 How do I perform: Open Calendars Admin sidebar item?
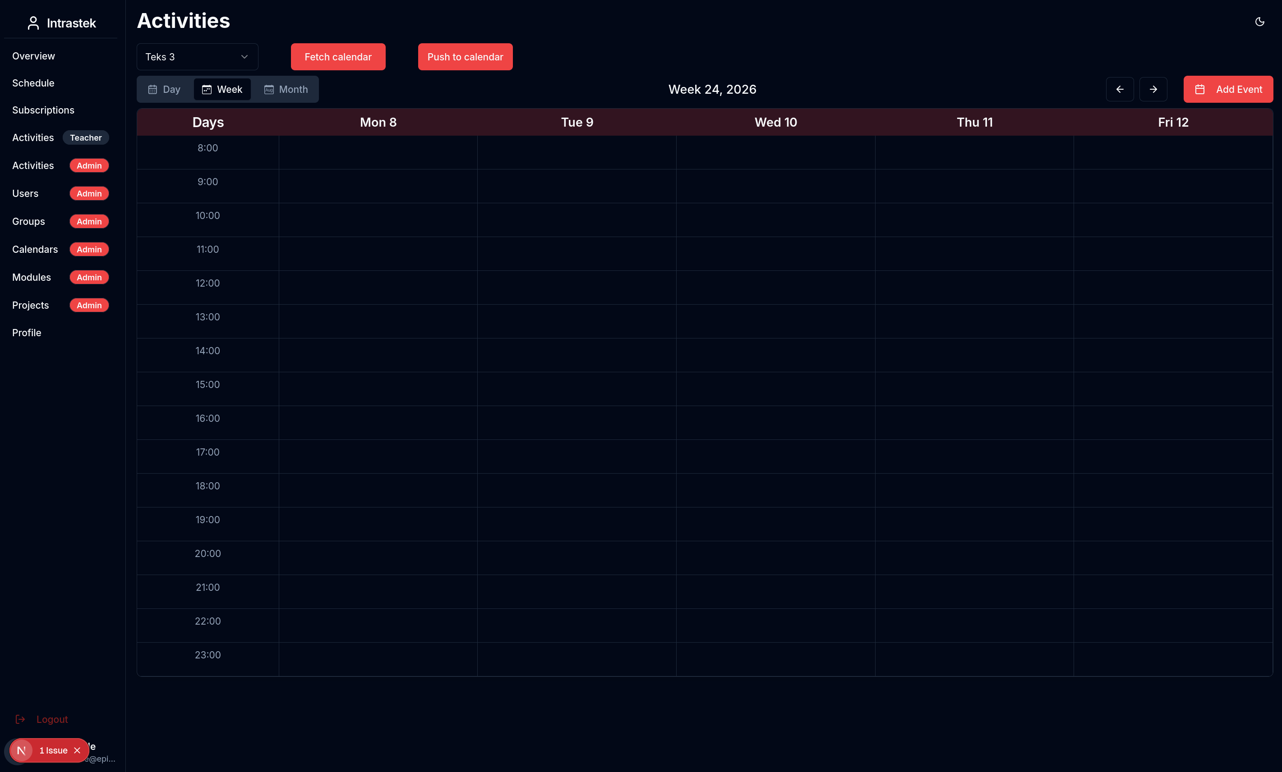pyautogui.click(x=60, y=250)
